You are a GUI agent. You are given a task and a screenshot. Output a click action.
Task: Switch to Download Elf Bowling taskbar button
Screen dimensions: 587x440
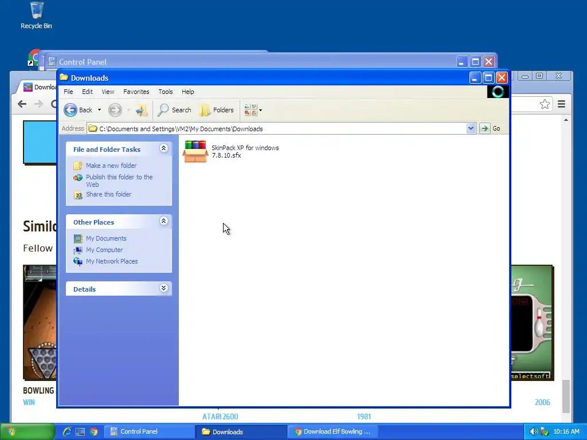point(333,431)
